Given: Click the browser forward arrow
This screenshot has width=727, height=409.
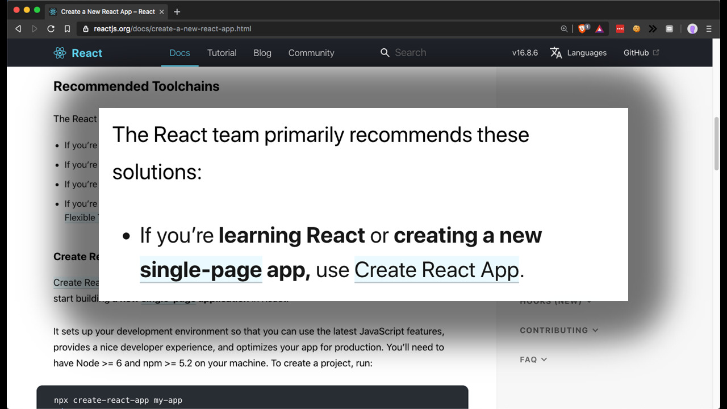Looking at the screenshot, I should click(x=34, y=28).
